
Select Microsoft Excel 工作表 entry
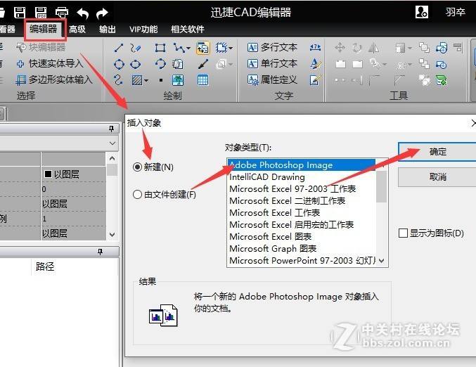click(302, 213)
